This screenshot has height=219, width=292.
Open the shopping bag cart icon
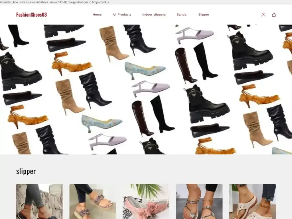274,15
